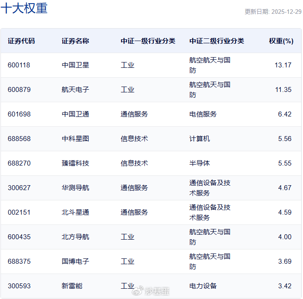This screenshot has height=299, width=303.
Task: Click 信息技术 cell in 臻镭科技 row
Action: (134, 163)
